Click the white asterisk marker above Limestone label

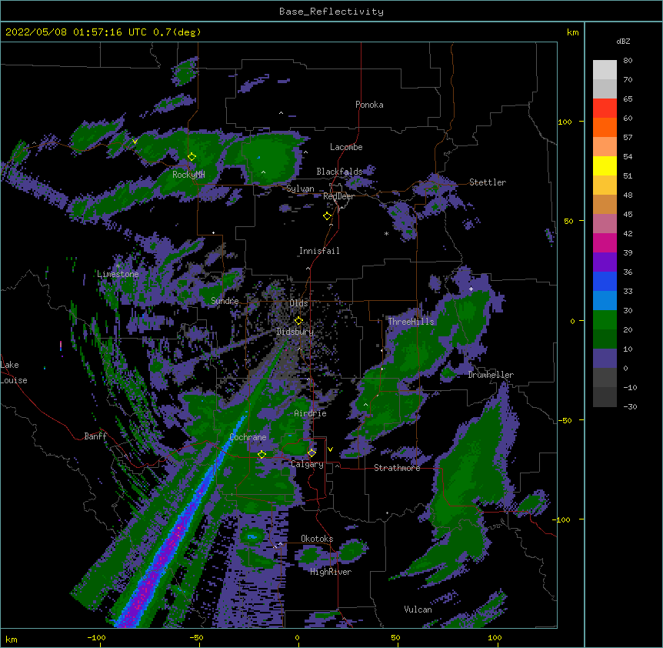[118, 266]
